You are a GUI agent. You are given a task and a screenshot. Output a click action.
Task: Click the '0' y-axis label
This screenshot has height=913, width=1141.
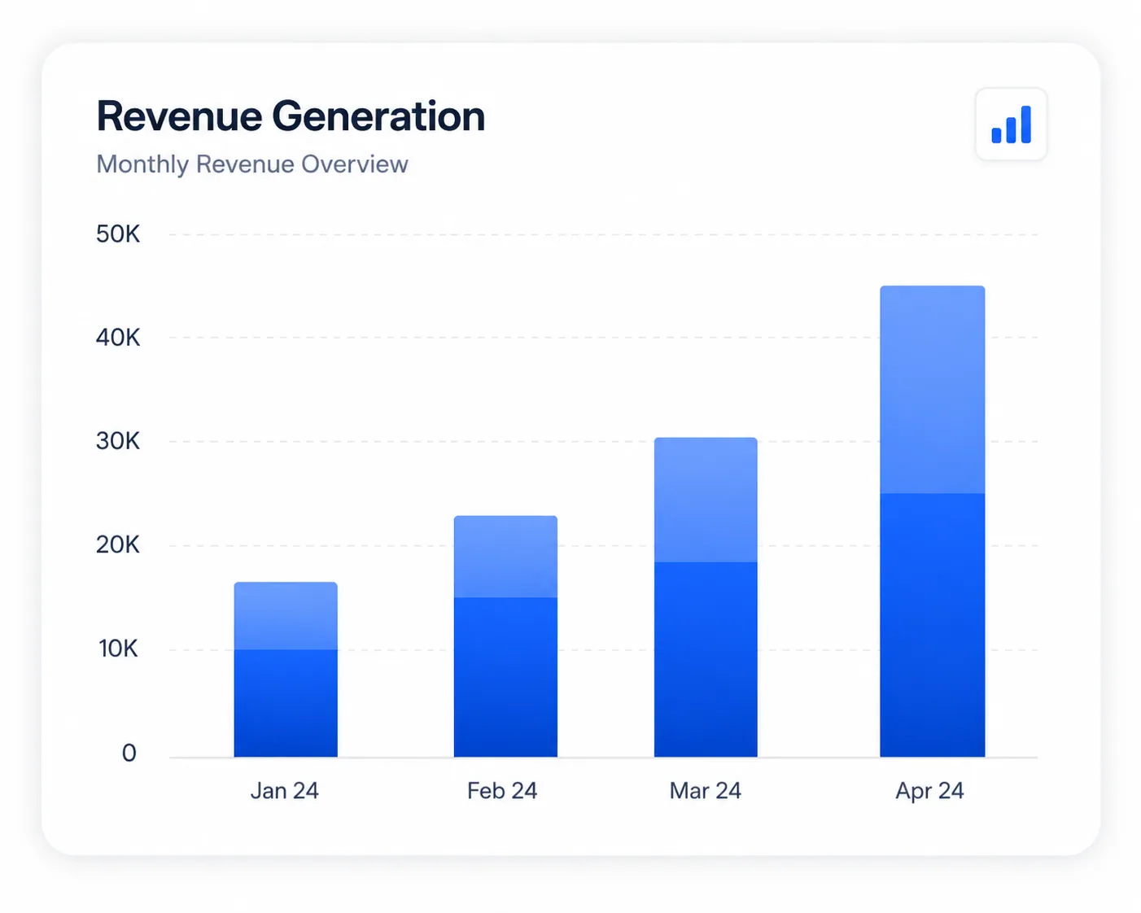(x=129, y=753)
